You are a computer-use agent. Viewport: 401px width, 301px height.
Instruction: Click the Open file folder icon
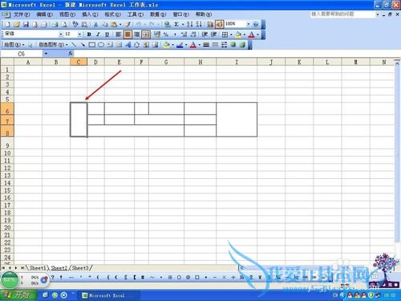(x=17, y=24)
